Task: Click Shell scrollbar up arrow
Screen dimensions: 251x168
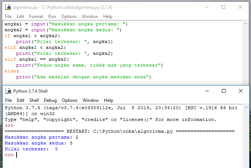Action: pyautogui.click(x=246, y=108)
